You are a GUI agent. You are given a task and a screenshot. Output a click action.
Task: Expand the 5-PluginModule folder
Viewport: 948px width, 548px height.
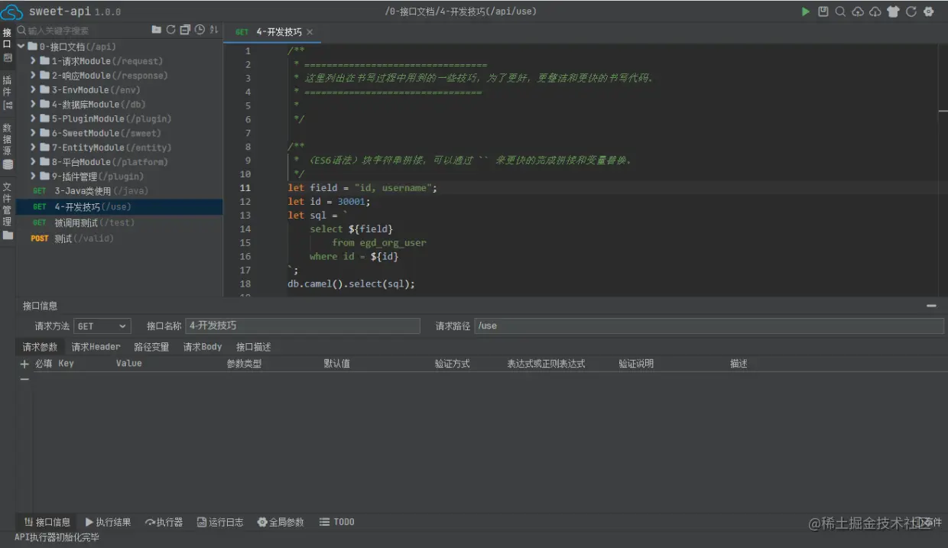coord(34,119)
